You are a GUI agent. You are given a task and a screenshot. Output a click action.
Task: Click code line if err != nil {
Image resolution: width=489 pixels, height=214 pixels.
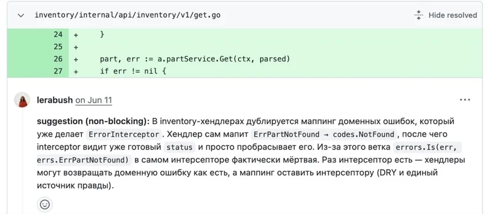pos(133,71)
